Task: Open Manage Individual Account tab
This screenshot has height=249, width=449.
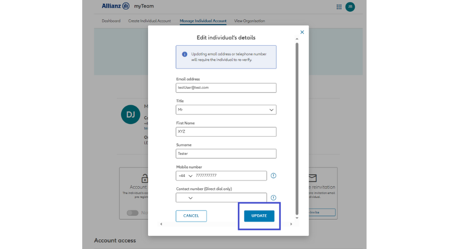Action: pos(203,21)
